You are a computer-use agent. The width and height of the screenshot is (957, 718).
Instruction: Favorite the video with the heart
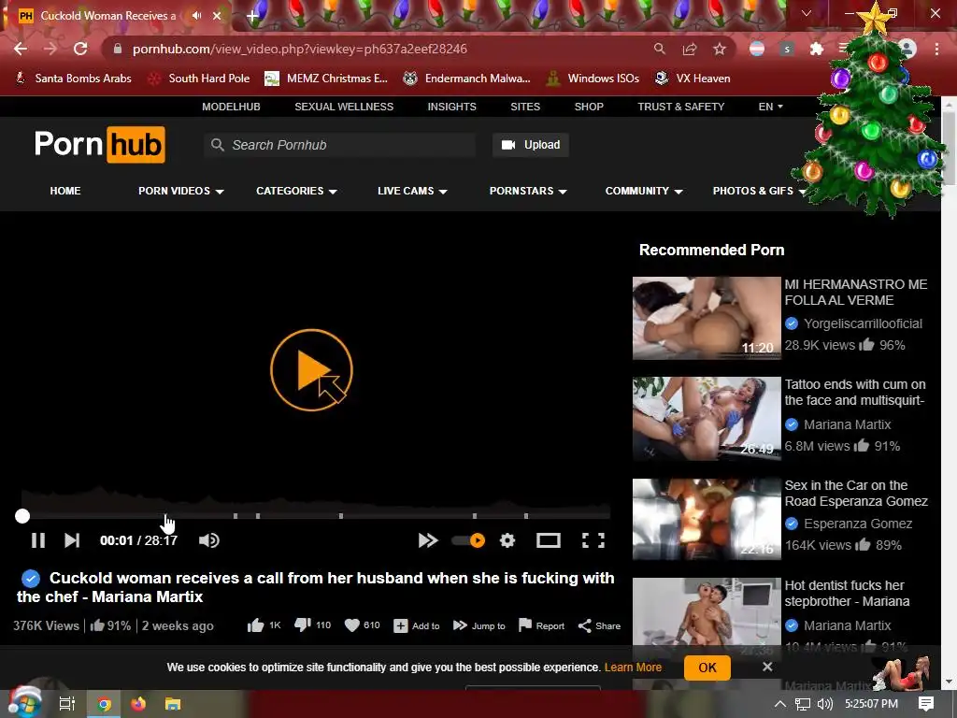point(352,625)
